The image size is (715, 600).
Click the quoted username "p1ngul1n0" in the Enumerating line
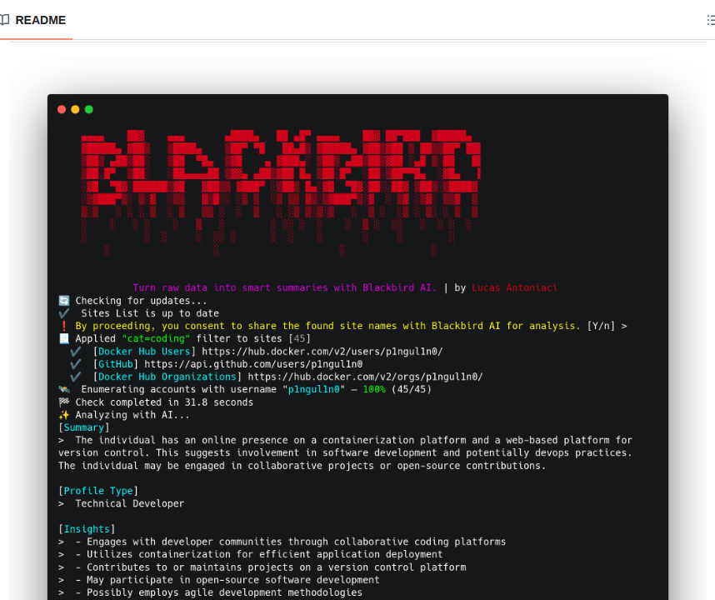[313, 389]
